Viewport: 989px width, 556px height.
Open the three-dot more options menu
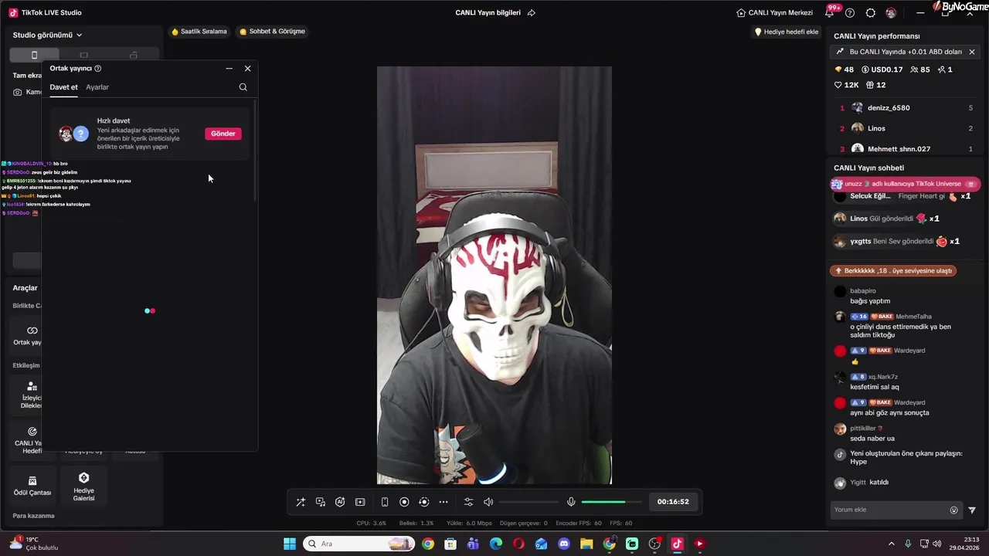pos(444,502)
